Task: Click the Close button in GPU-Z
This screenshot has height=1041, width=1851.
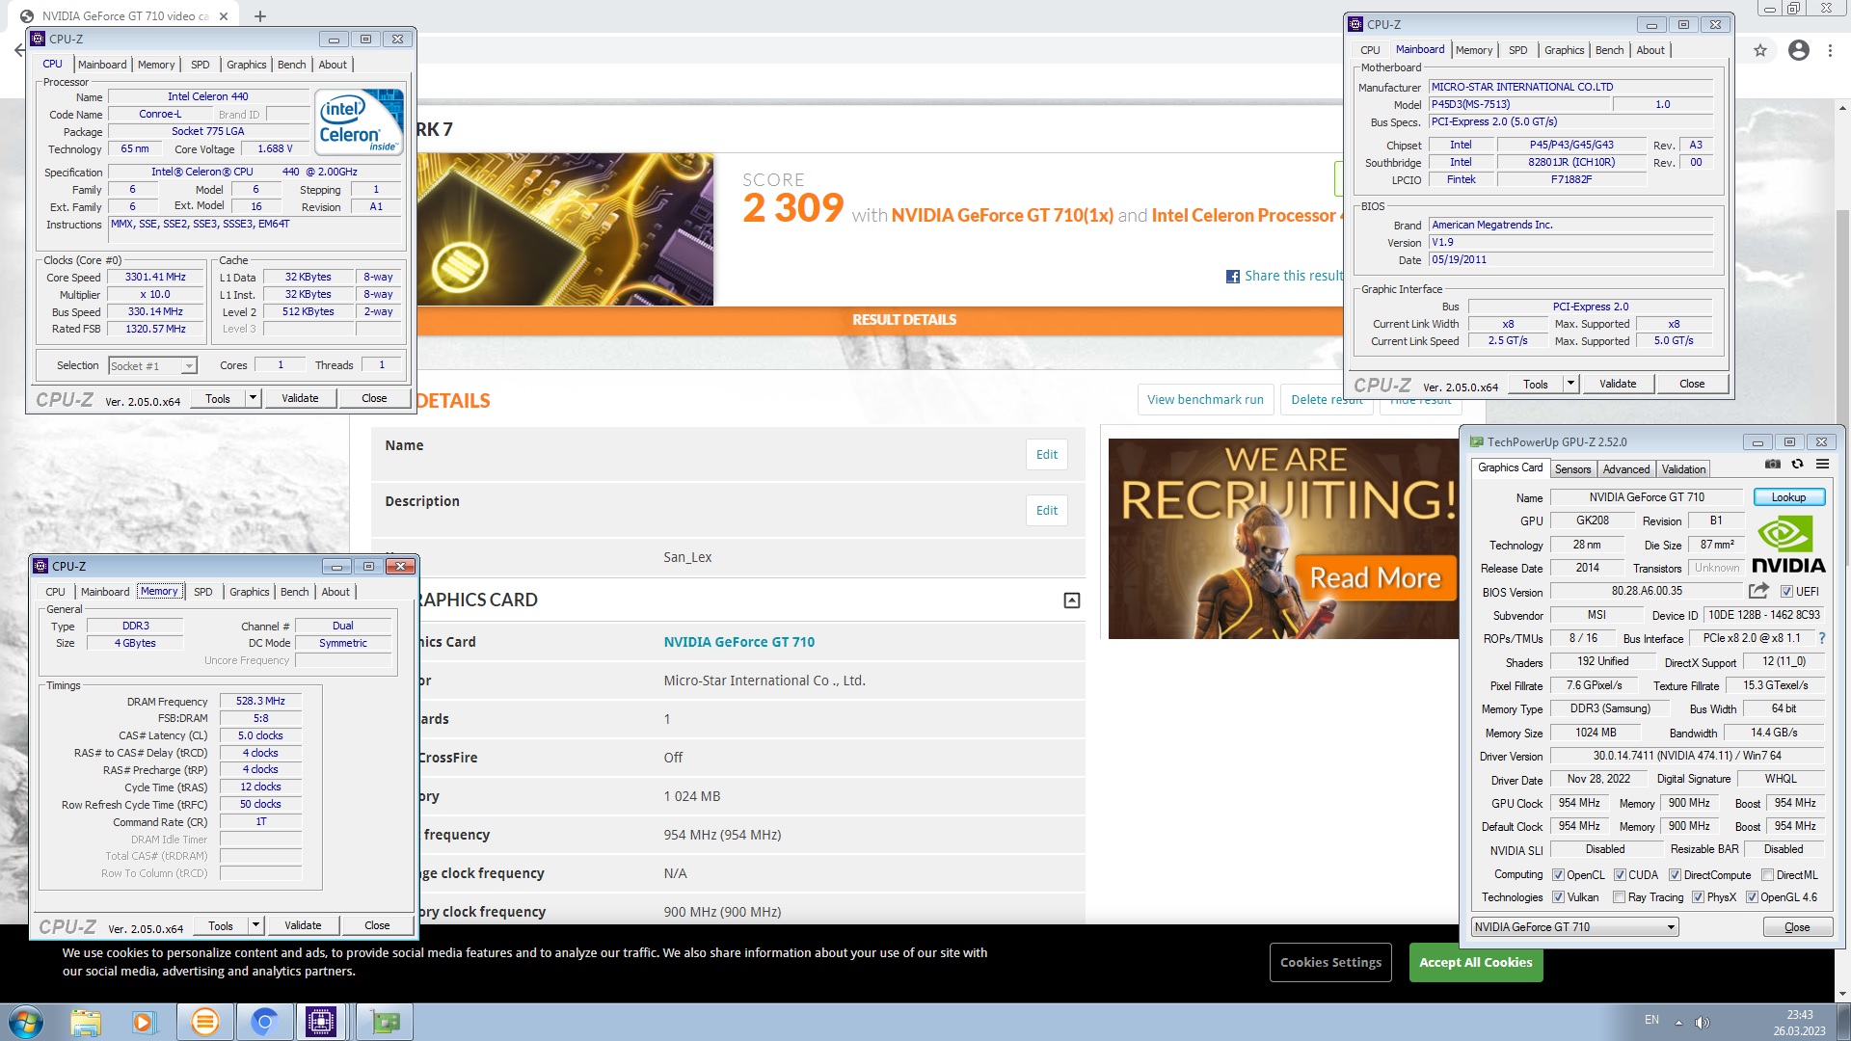Action: pos(1797,927)
